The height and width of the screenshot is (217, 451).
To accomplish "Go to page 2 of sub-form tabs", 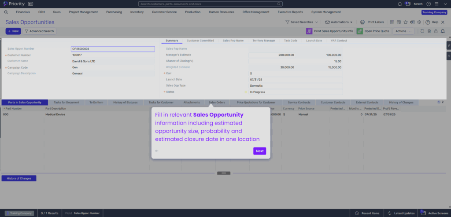I will [x=443, y=102].
